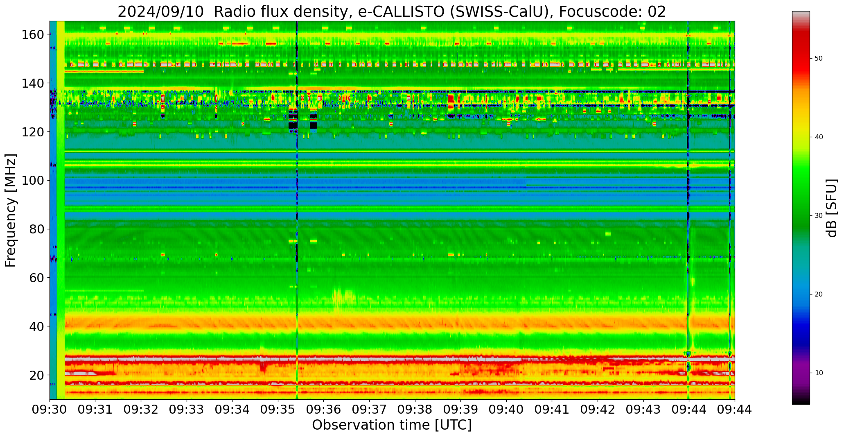Click the 20 frequency tick label
This screenshot has height=437, width=844.
click(x=36, y=375)
